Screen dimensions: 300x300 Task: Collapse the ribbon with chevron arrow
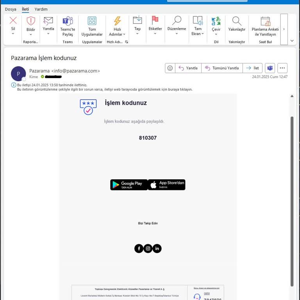tap(292, 41)
